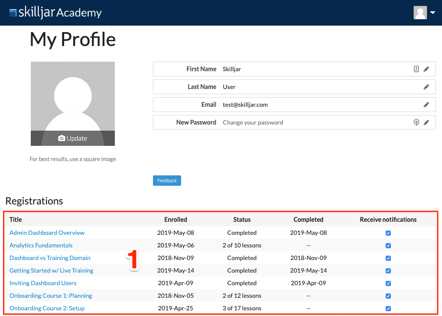Screen dimensions: 442x316
Task: Open Dashboard vs Training Domain course
Action: [50, 258]
